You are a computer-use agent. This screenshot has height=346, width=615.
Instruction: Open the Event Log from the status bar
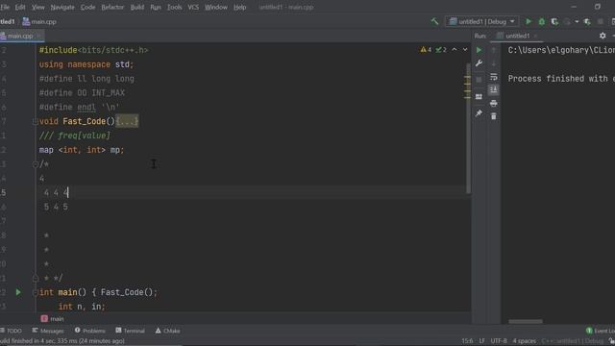pos(601,331)
